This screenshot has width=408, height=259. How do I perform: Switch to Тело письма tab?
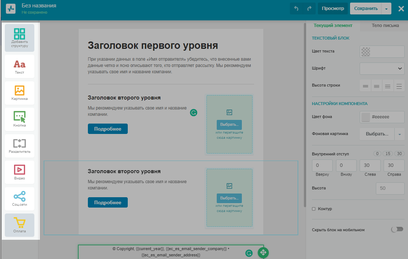point(385,26)
